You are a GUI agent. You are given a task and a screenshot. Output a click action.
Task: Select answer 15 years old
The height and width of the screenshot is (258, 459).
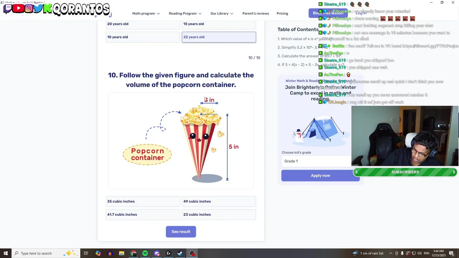tap(219, 24)
